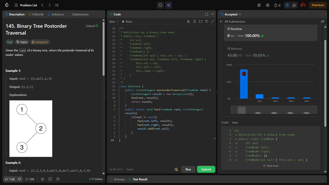Open the profile avatar menu
This screenshot has height=185, width=329.
[x=303, y=5]
